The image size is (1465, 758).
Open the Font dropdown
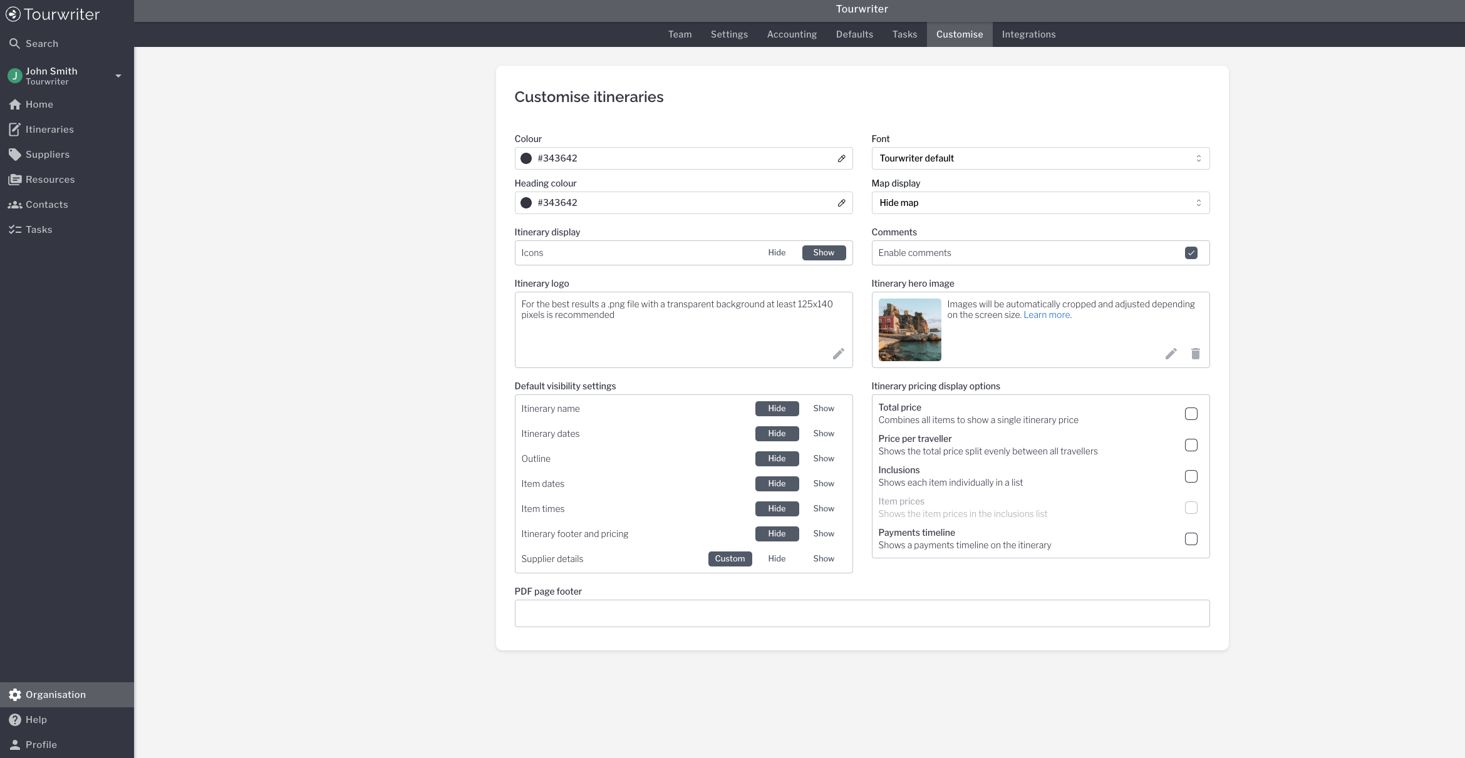tap(1040, 158)
